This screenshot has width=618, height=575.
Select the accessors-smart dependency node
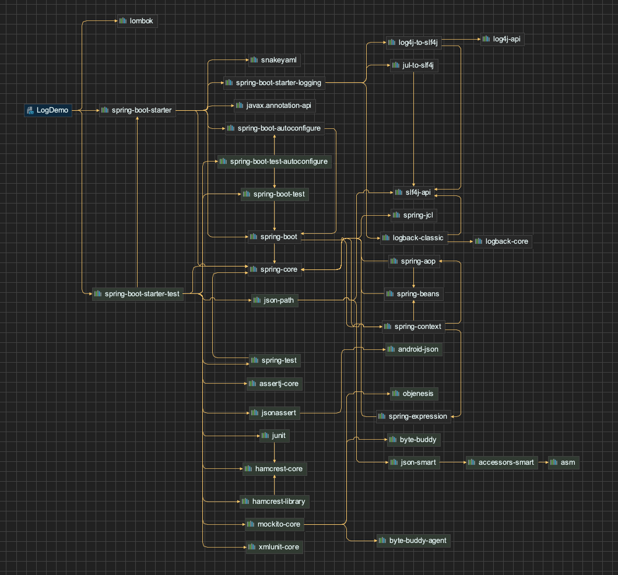[502, 462]
